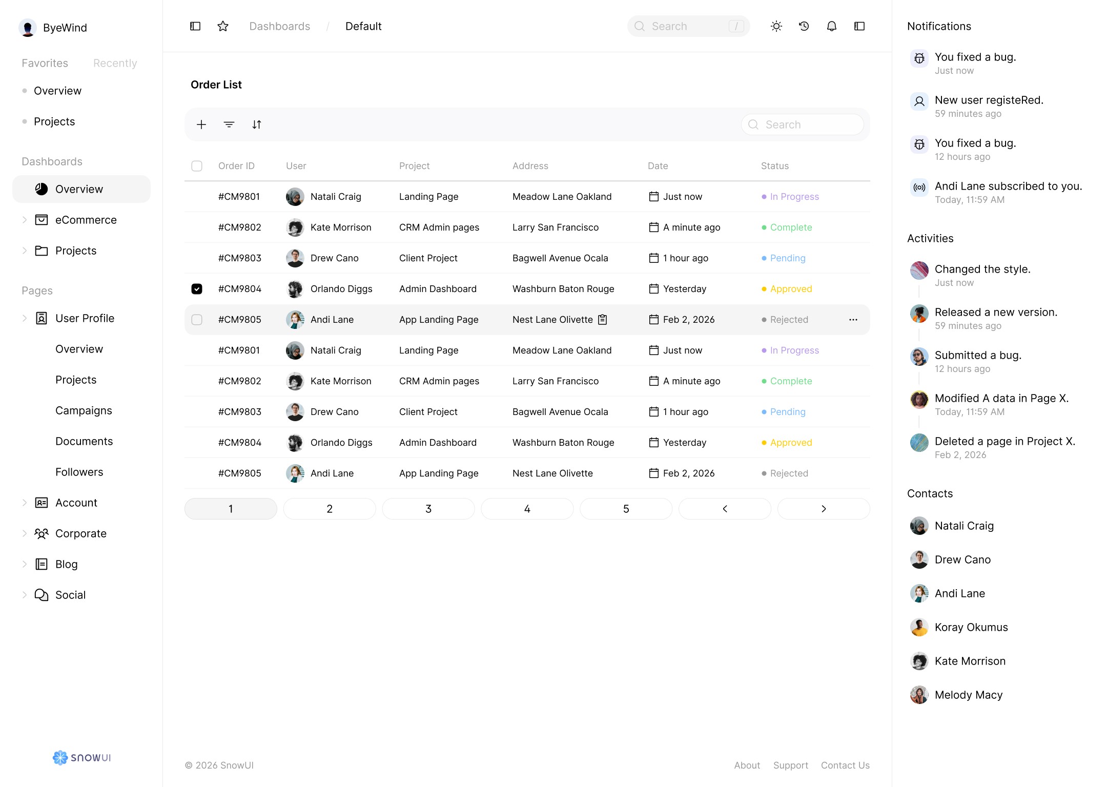The image size is (1107, 787).
Task: Click the Contact Us footer link
Action: [x=845, y=765]
